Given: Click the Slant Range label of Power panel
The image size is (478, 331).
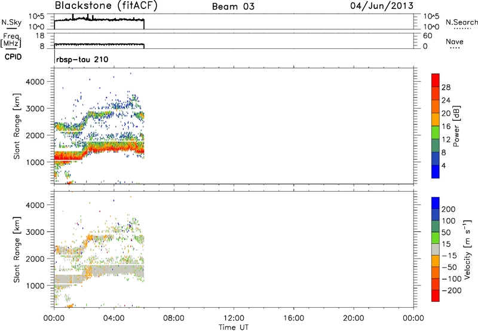Looking at the screenshot, I should click(x=17, y=126).
